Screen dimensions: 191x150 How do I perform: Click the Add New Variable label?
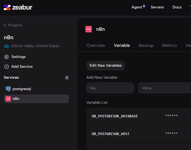102,77
